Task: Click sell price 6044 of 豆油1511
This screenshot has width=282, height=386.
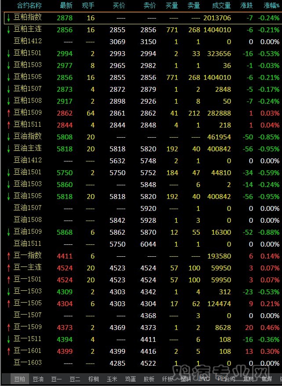Action: [x=148, y=244]
